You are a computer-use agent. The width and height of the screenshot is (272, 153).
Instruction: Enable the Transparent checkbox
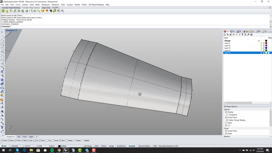pos(227,115)
